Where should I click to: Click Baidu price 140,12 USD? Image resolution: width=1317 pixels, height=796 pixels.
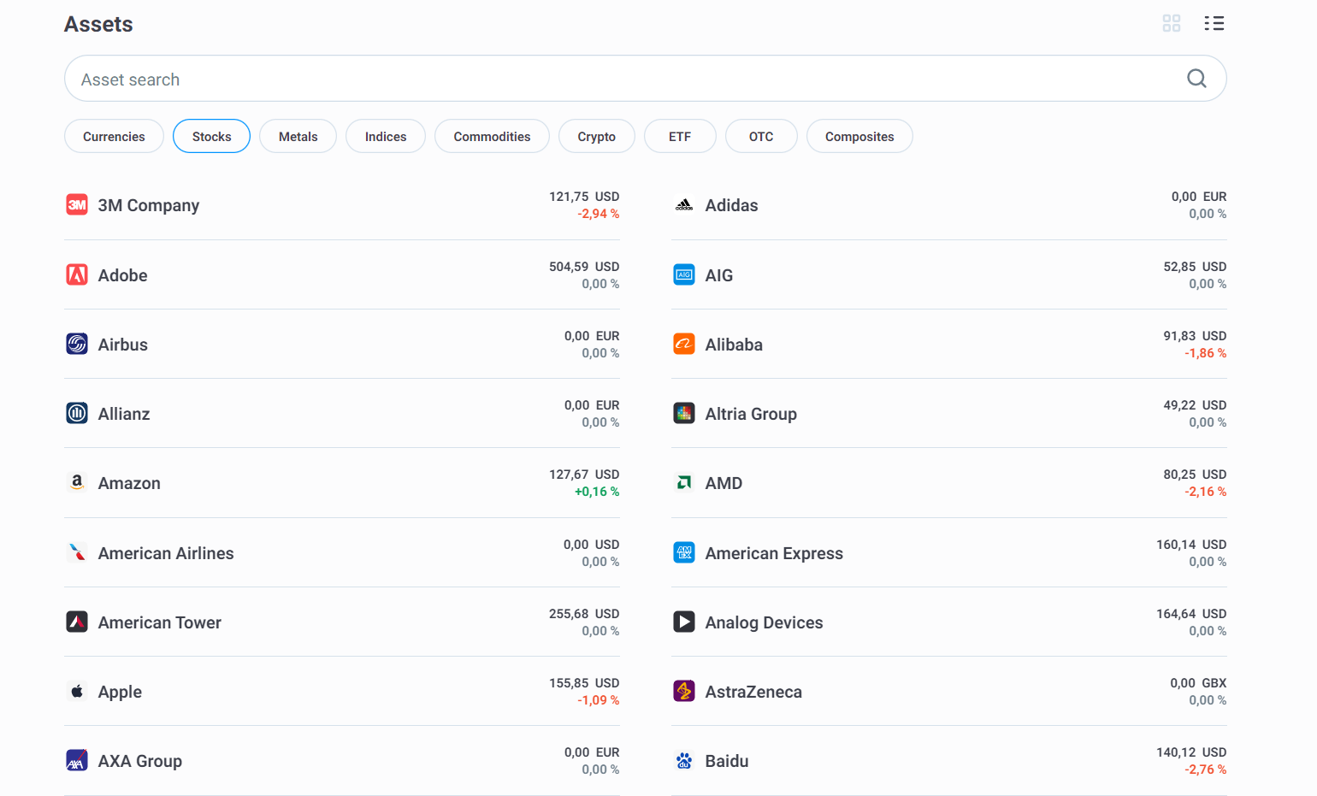1191,752
